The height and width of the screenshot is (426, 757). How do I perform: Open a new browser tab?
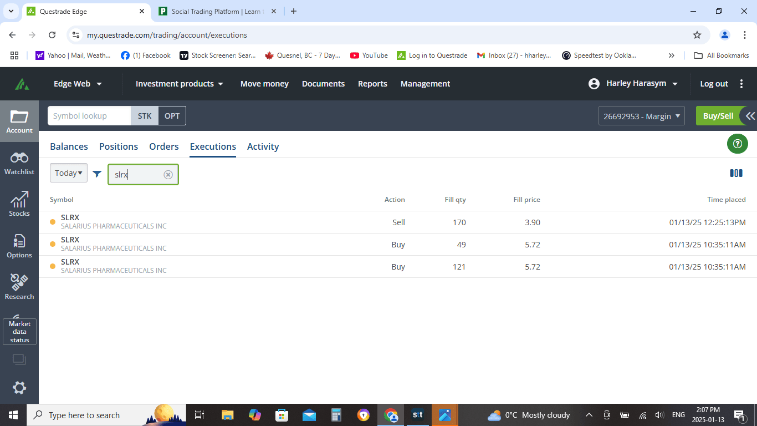point(294,11)
